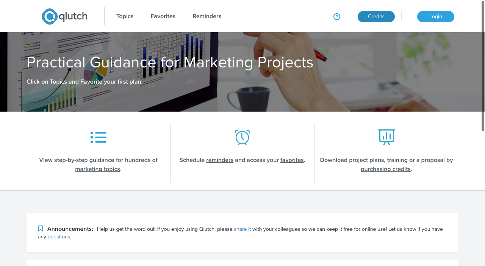Image resolution: width=485 pixels, height=266 pixels.
Task: Click the list icon above marketing topics
Action: point(99,137)
